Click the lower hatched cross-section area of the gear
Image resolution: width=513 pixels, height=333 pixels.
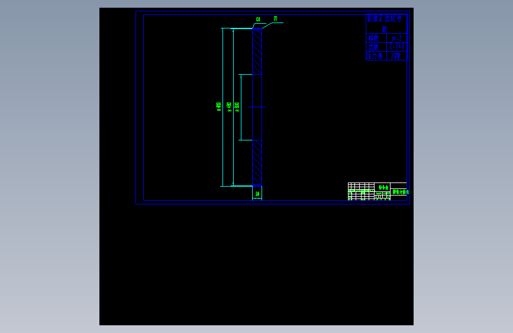(257, 162)
